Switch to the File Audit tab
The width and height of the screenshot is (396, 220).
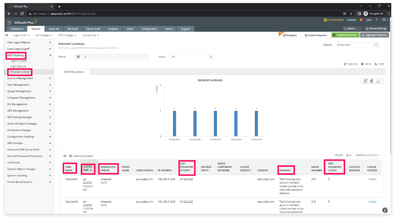[73, 29]
